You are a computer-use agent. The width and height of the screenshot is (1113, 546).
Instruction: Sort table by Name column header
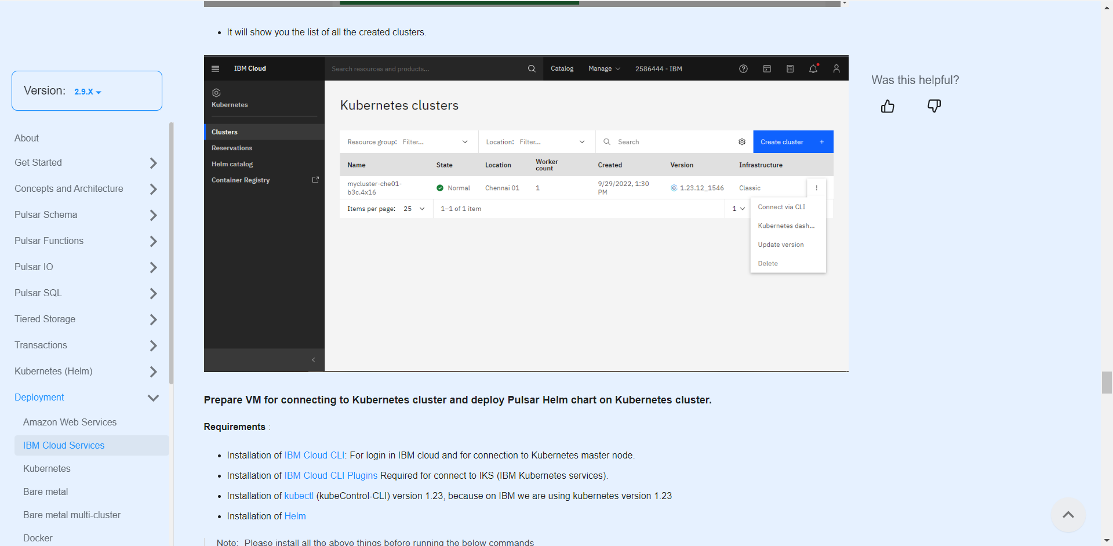click(x=357, y=165)
